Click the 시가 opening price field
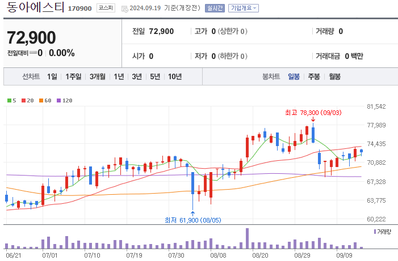 [143, 56]
